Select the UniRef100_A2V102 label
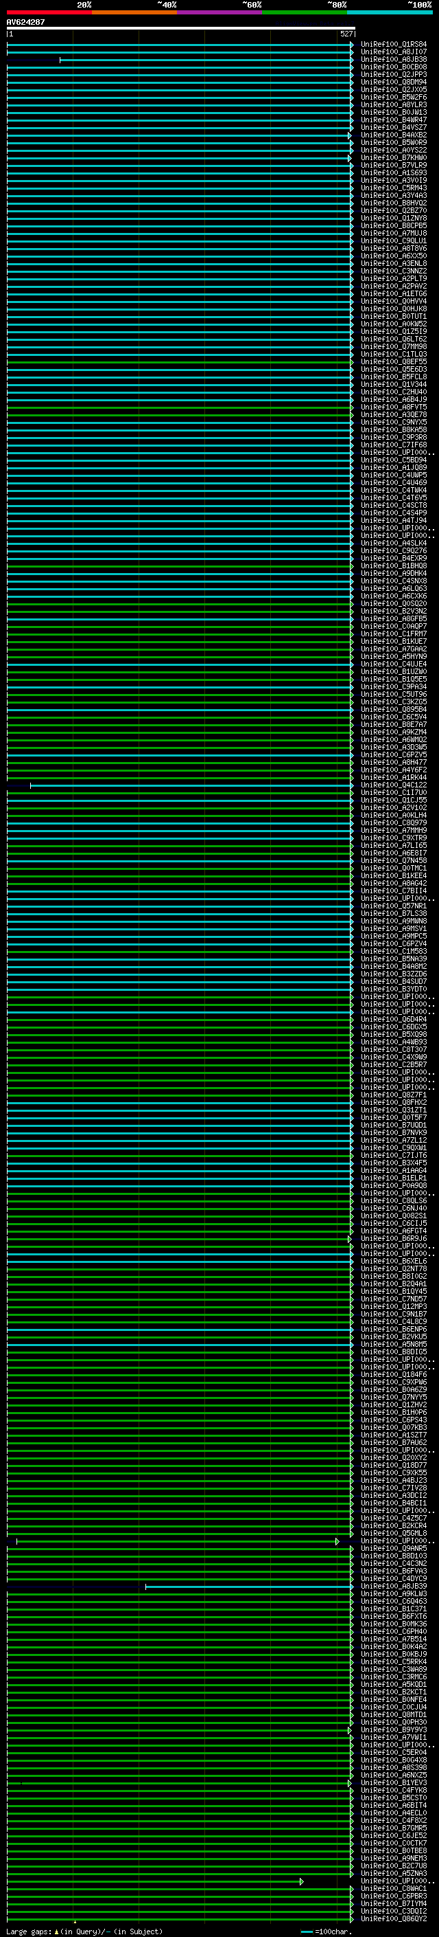Viewport: 439px width, 1937px height. click(393, 807)
